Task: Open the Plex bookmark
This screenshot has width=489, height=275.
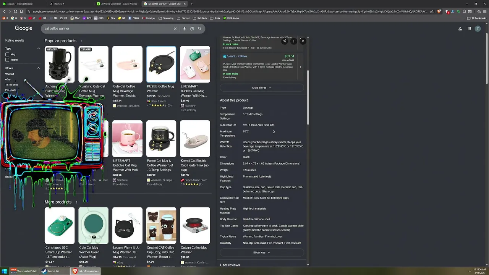Action: point(111,18)
